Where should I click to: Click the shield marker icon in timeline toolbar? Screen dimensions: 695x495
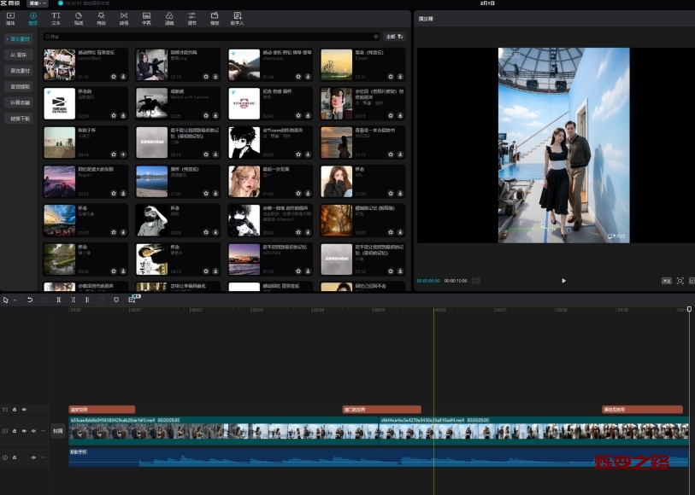[116, 300]
